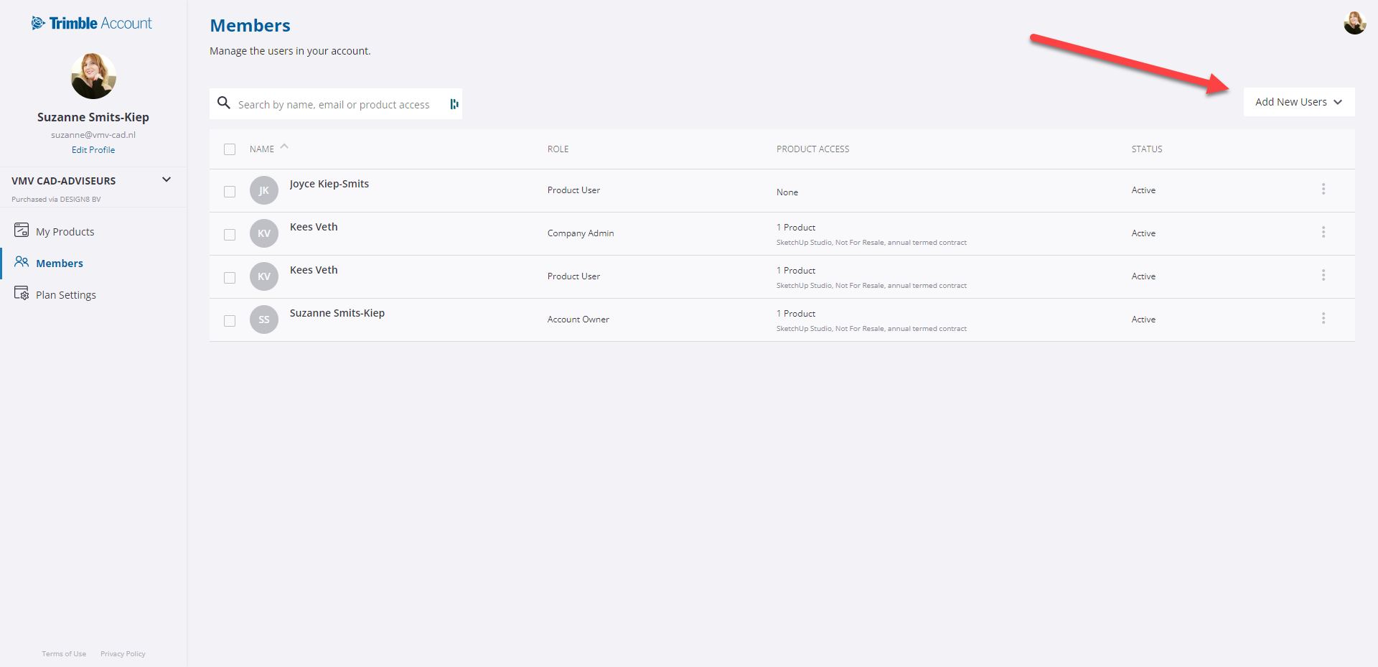Click the large sidebar profile photo

(93, 76)
